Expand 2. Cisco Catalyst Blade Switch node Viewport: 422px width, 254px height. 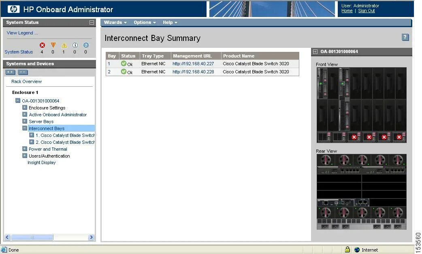(32, 142)
